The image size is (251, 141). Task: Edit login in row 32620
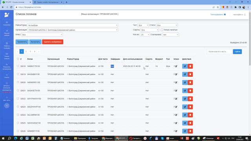pyautogui.click(x=185, y=83)
